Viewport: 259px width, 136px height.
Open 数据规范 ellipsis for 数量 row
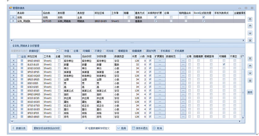point(183,65)
